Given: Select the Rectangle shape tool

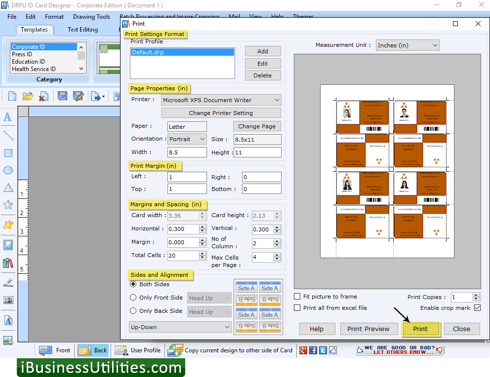Looking at the screenshot, I should click(x=8, y=153).
